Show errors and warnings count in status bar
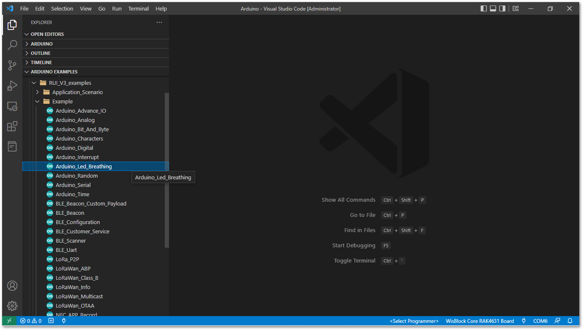The height and width of the screenshot is (330, 583). coord(31,321)
